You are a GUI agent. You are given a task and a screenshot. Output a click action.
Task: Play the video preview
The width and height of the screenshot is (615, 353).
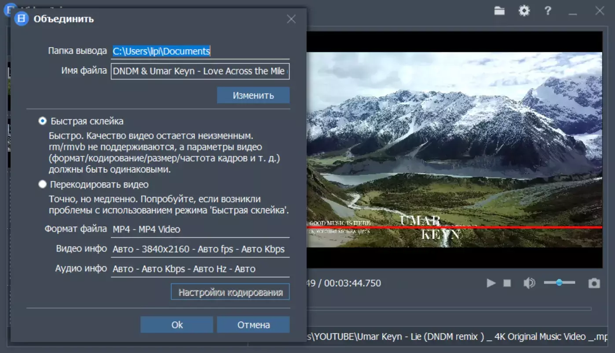[x=491, y=283]
